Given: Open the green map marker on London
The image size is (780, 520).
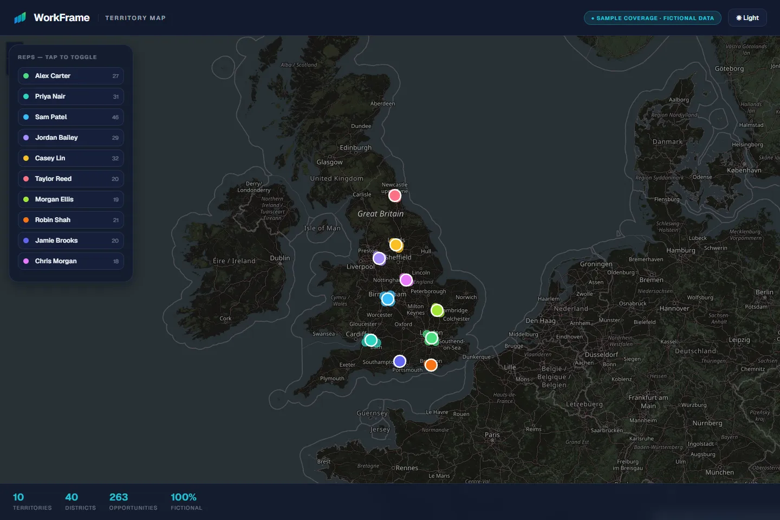Looking at the screenshot, I should point(431,338).
